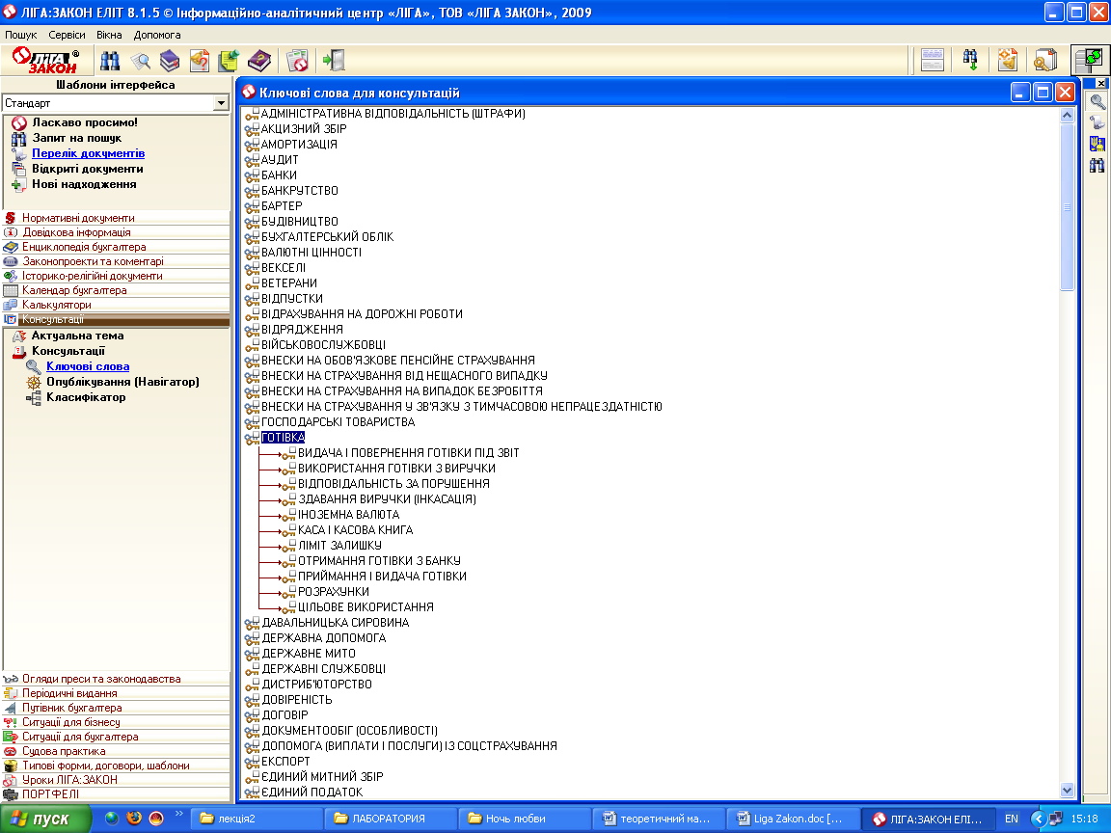
Task: Expand the БАНКИ keyword node
Action: [x=252, y=175]
